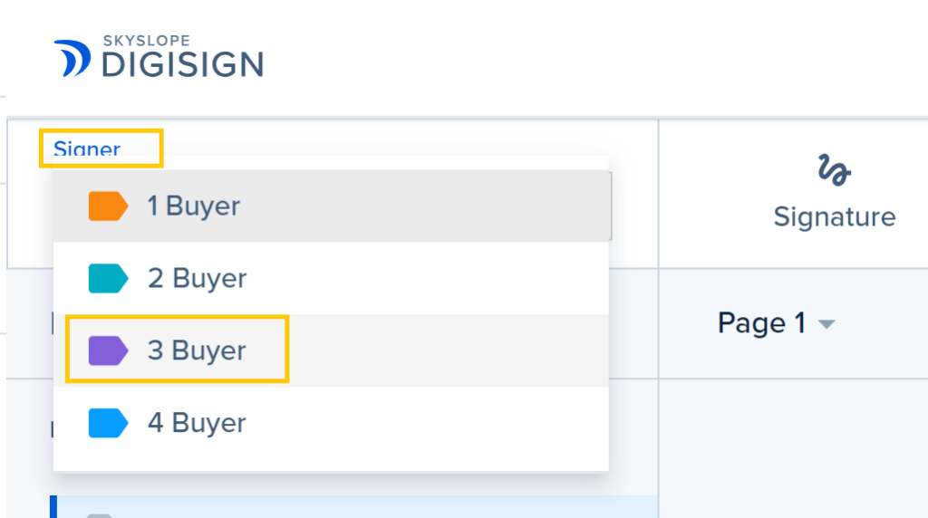
Task: Click the orange tag icon for 1 Buyer
Action: [x=108, y=206]
